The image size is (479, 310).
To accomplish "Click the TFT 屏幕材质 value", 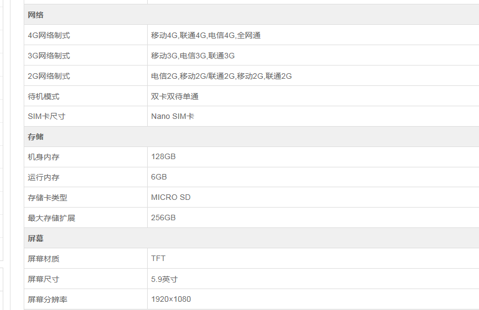I will 158,259.
